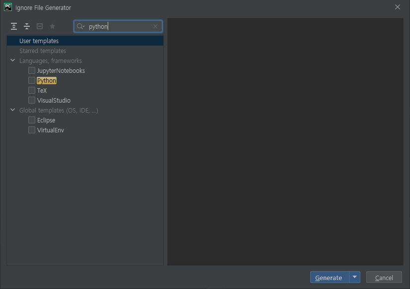Click the Cancel button
410x289 pixels.
384,277
